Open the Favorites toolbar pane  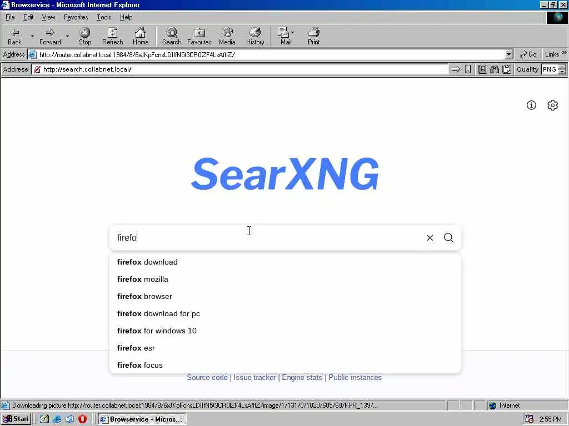pos(199,36)
